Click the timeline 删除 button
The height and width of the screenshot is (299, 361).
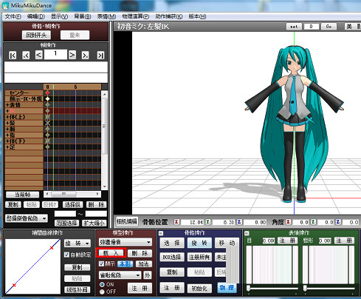tap(96, 204)
